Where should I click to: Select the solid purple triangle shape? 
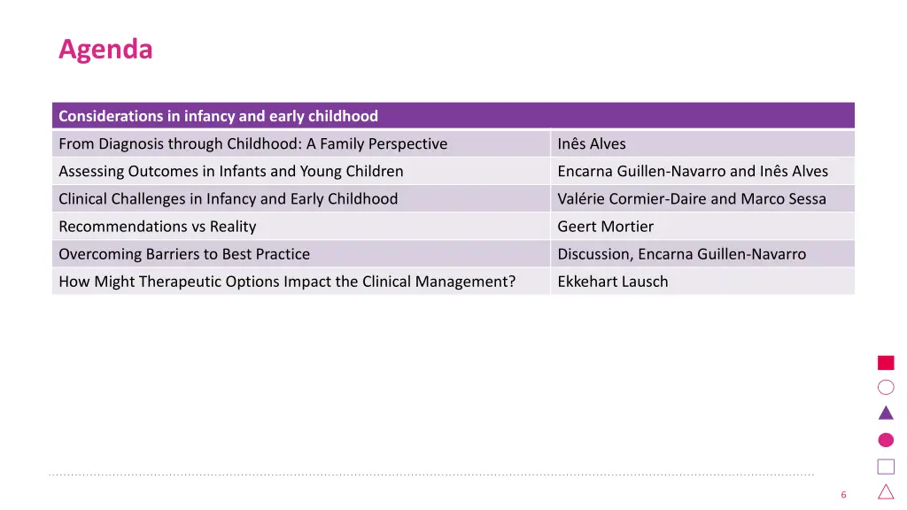click(x=886, y=413)
